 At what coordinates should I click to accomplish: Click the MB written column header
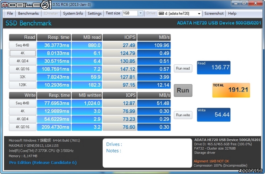[x=87, y=95]
